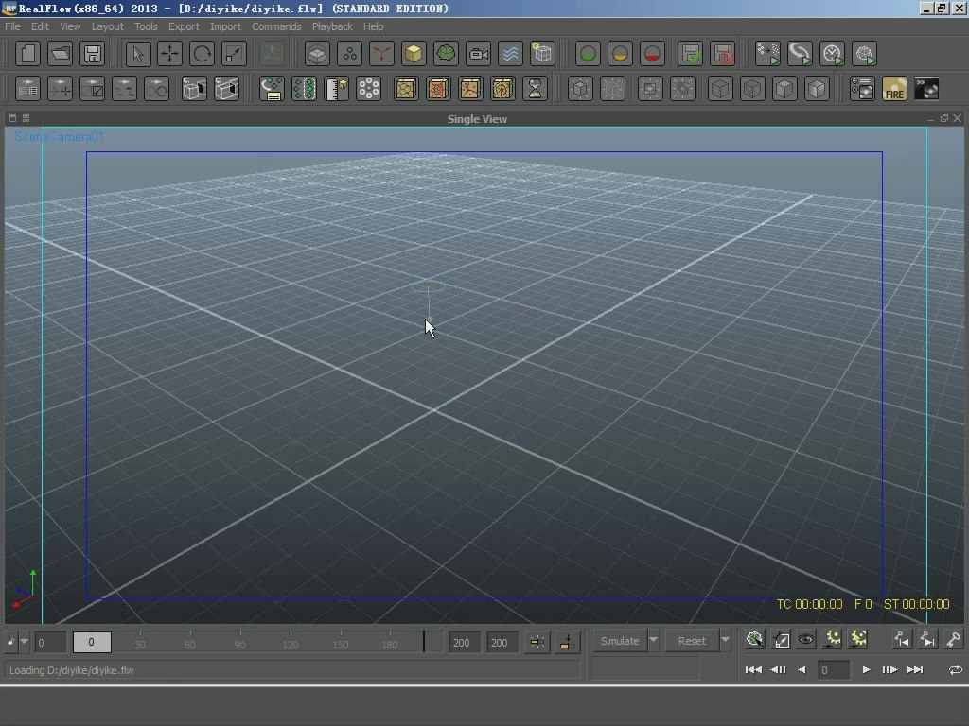Open the Commands menu
The width and height of the screenshot is (969, 726).
(x=276, y=26)
